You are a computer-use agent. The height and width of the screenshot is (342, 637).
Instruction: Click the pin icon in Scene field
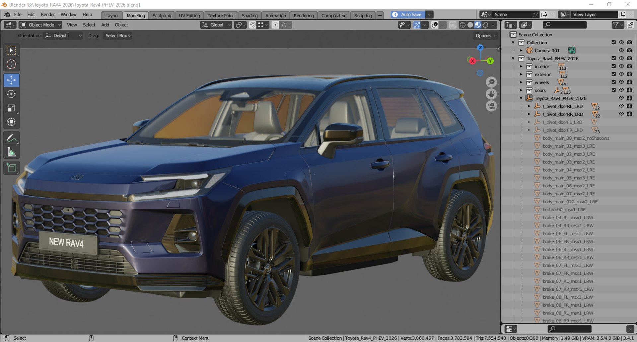tap(535, 15)
